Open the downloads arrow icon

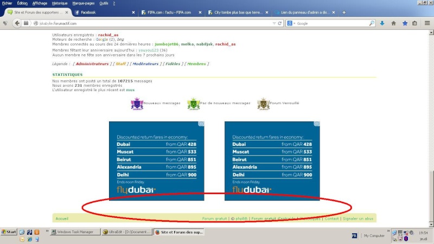tap(382, 23)
